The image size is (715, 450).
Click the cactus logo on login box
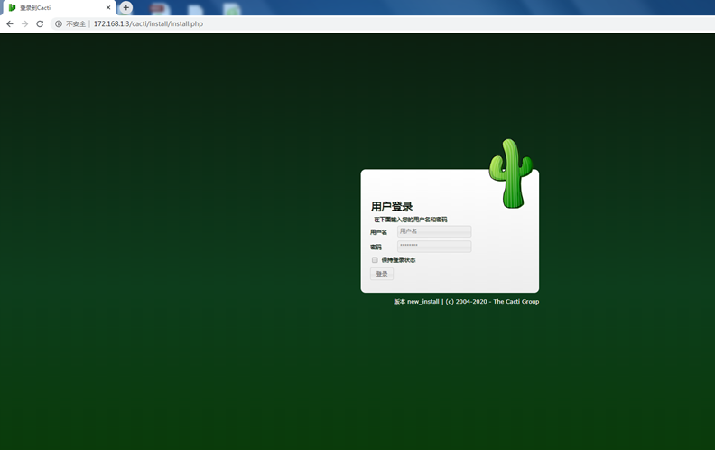click(x=511, y=173)
